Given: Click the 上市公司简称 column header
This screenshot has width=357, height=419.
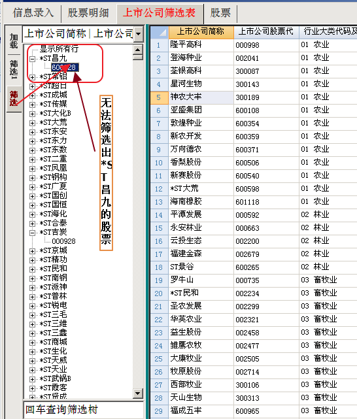Looking at the screenshot, I should coord(201,32).
